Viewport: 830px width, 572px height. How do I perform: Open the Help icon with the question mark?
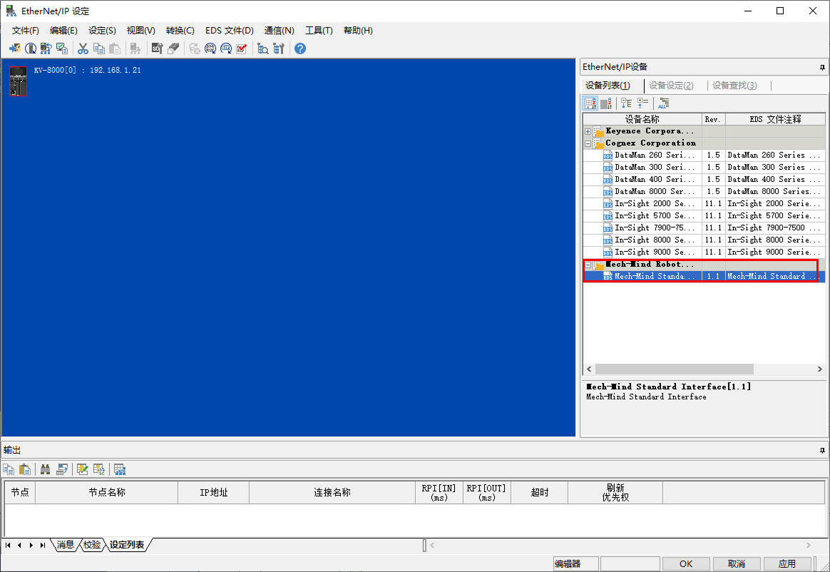coord(299,48)
